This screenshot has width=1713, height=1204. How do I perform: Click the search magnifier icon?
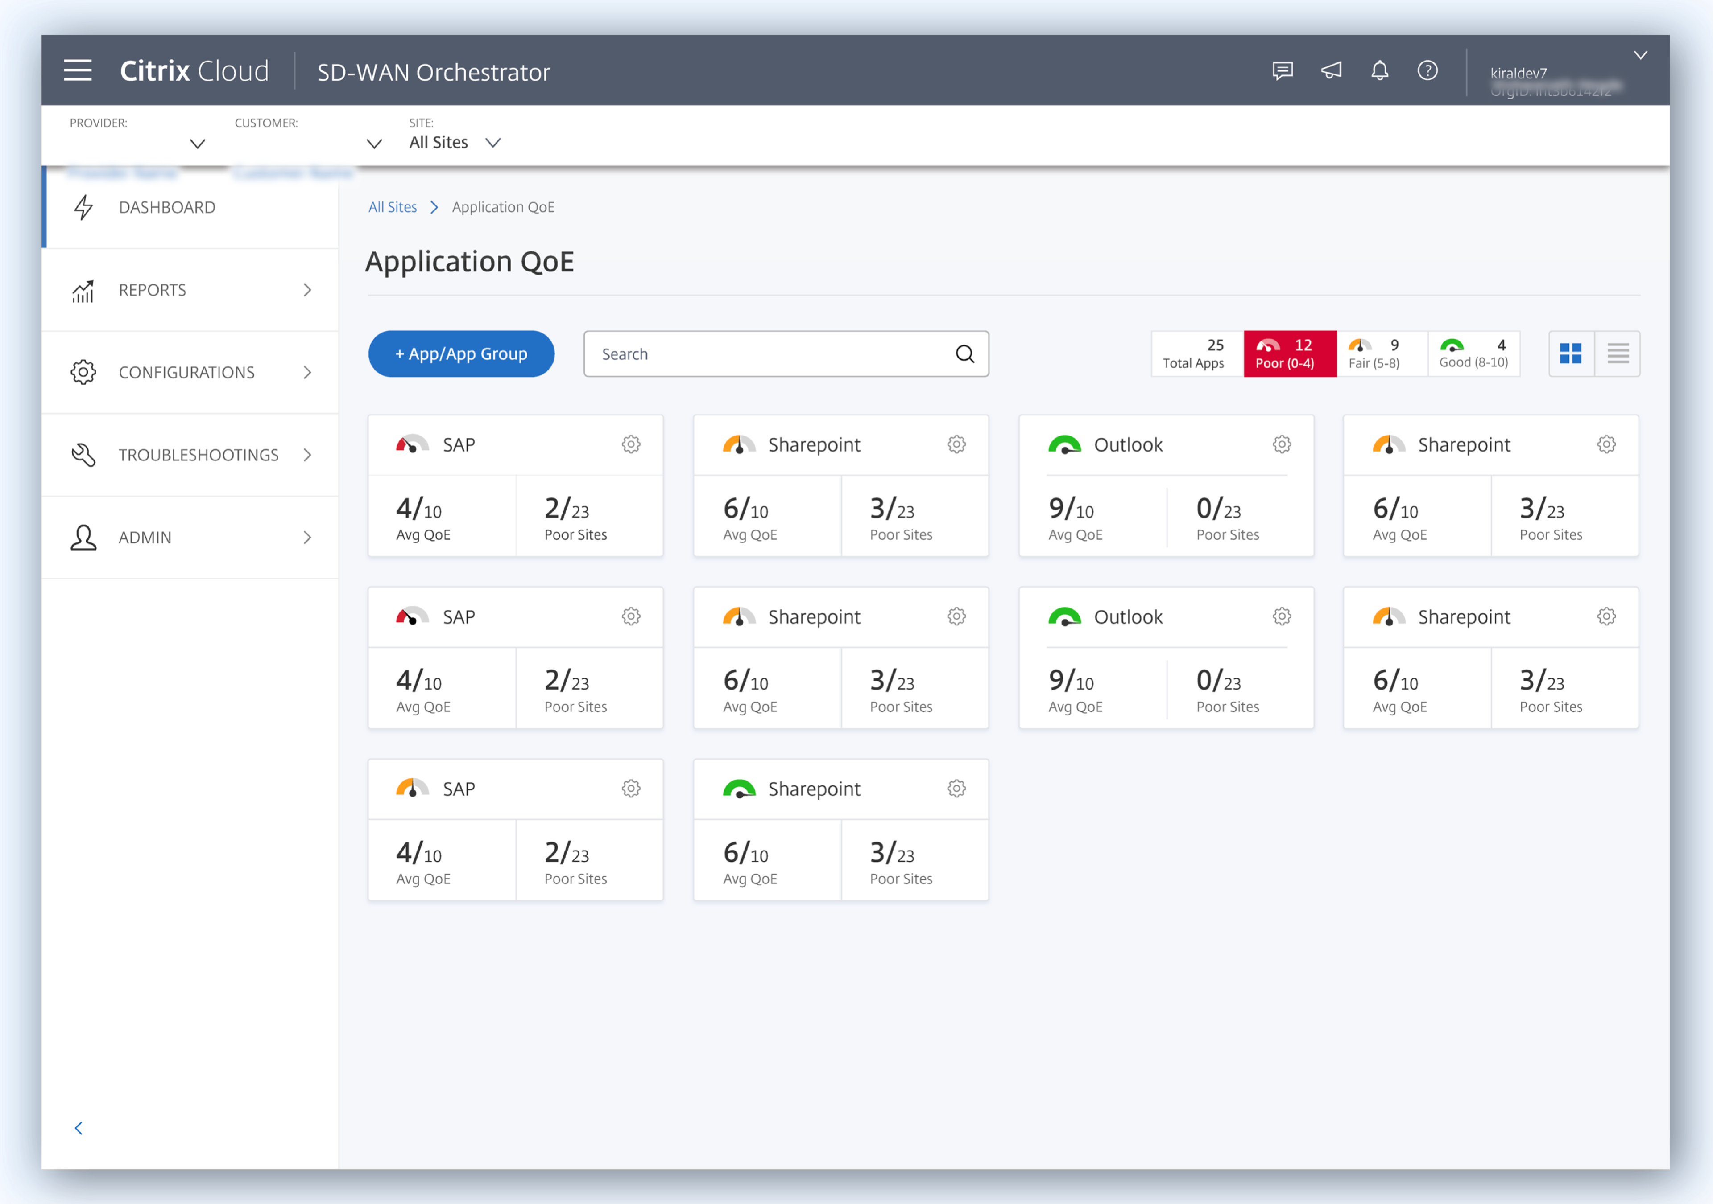coord(965,354)
